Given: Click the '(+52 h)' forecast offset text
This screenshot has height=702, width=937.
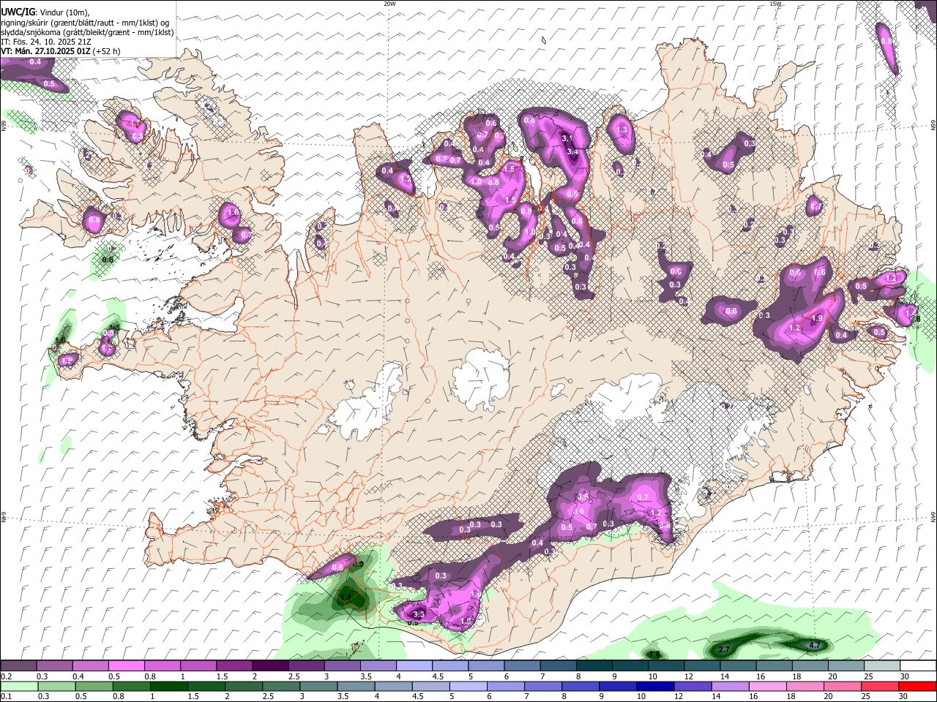Looking at the screenshot, I should [x=105, y=51].
